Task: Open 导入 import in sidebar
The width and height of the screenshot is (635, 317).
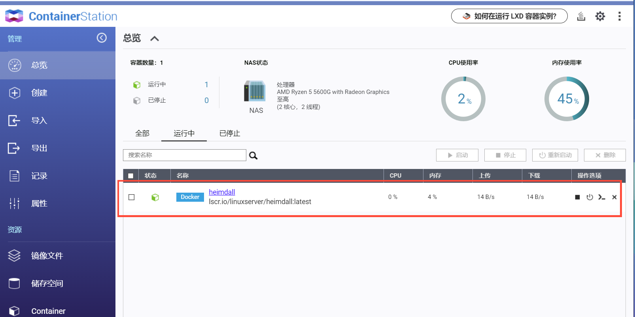Action: tap(58, 120)
